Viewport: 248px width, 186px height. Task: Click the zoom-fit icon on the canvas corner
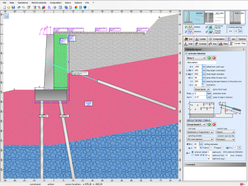click(x=6, y=16)
